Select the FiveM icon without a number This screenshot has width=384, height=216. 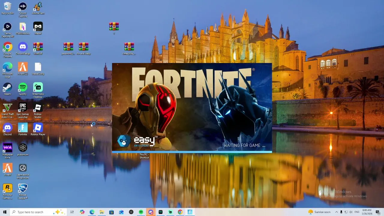click(x=7, y=169)
